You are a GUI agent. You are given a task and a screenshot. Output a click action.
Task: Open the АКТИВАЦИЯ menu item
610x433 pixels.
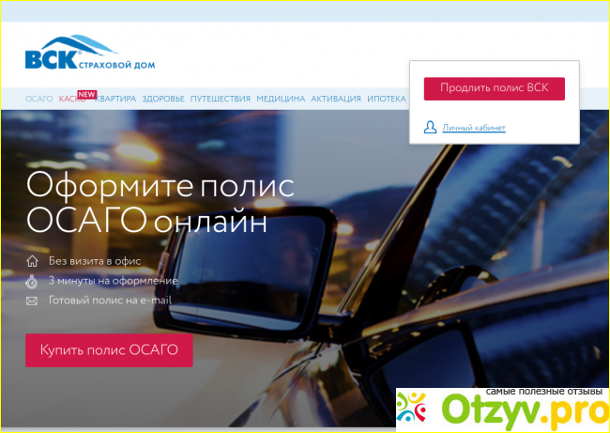336,99
